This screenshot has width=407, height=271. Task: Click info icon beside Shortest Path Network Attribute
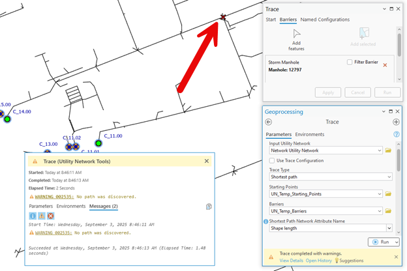tap(266, 221)
